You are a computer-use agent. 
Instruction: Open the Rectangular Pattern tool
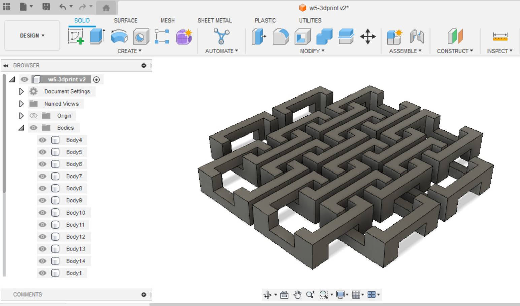click(162, 36)
